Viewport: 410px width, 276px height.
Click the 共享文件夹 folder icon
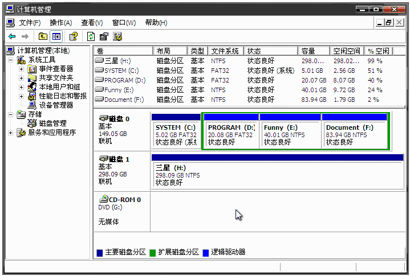[32, 78]
